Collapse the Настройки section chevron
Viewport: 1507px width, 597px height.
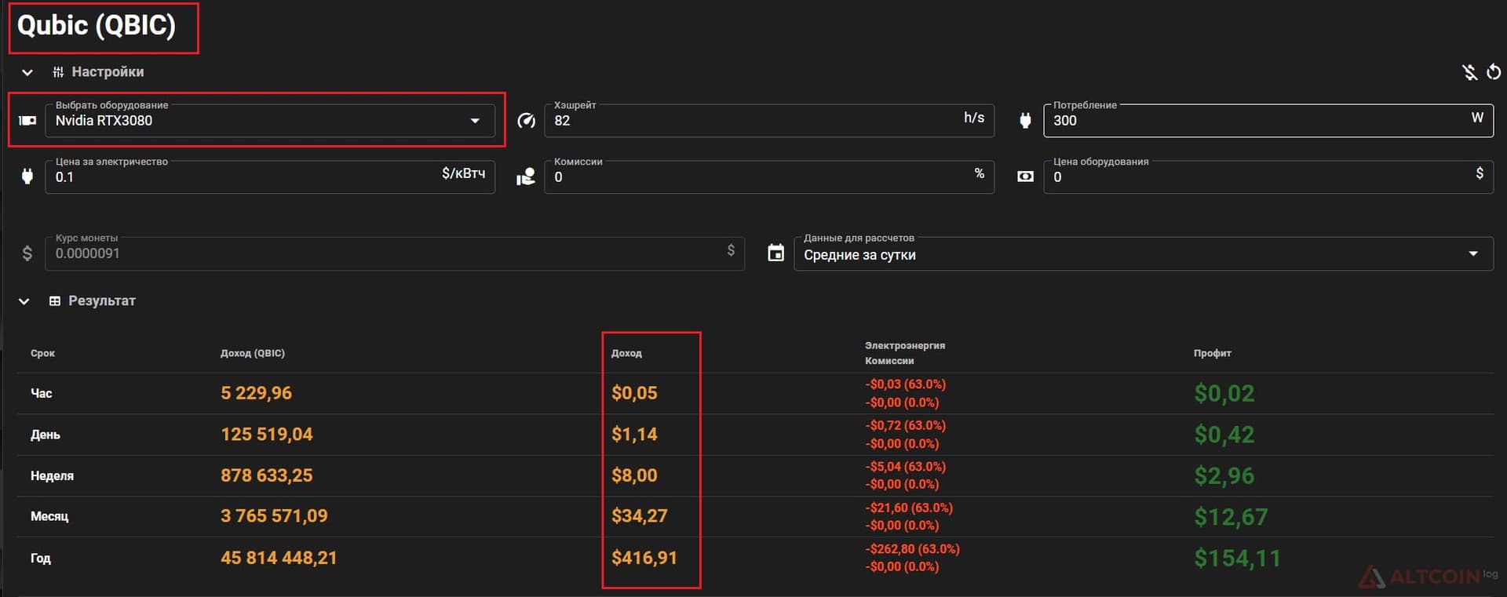pyautogui.click(x=27, y=72)
